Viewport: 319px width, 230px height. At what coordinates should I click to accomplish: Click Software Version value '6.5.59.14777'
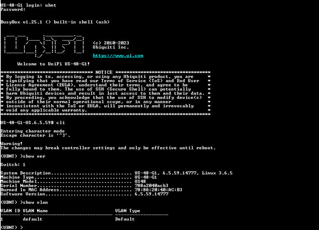152,194
